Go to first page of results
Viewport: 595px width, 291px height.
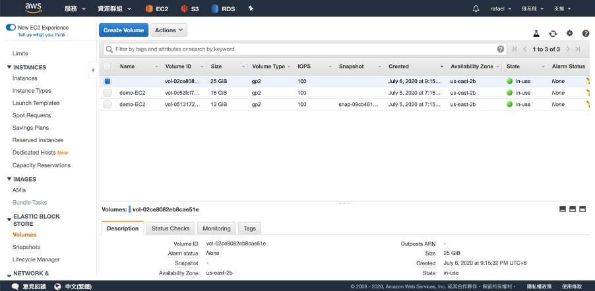[515, 49]
